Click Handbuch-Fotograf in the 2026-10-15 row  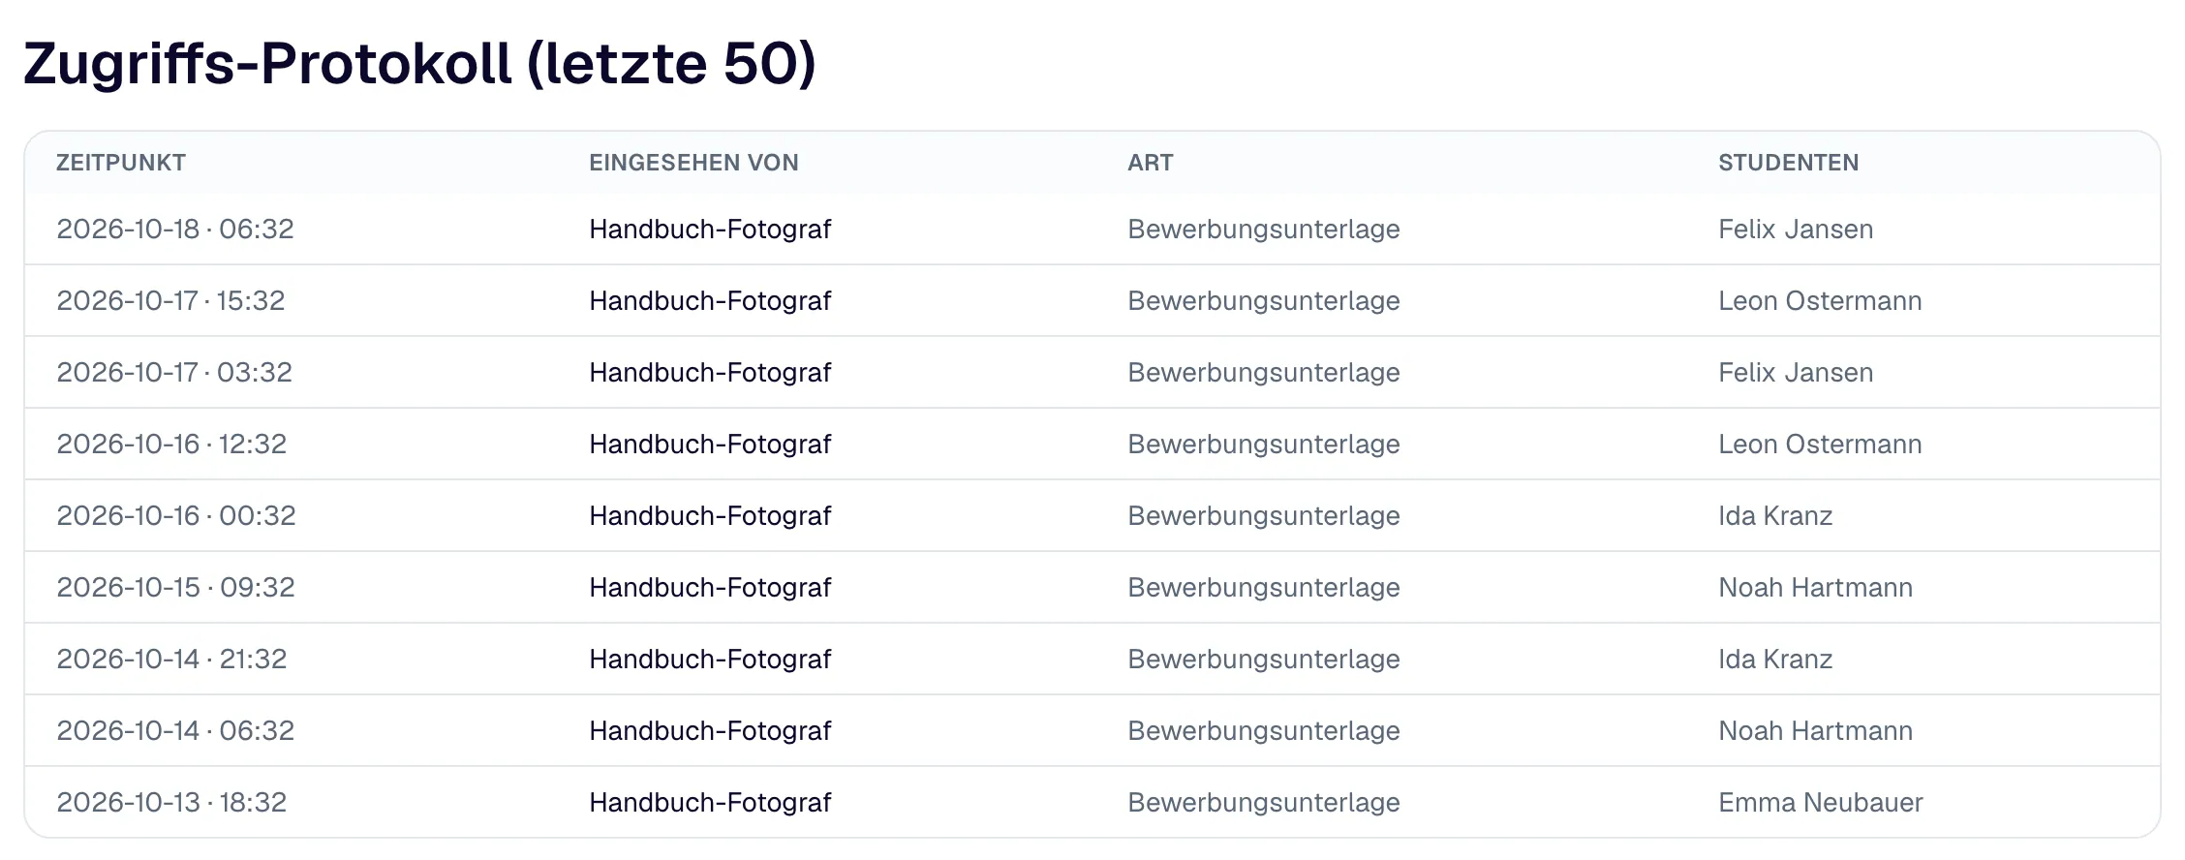tap(710, 588)
